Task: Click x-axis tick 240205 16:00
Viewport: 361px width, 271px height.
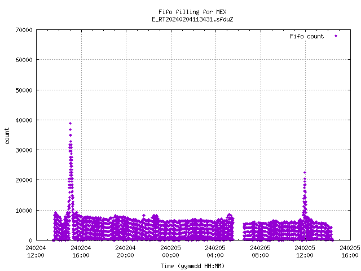Action: click(350, 252)
